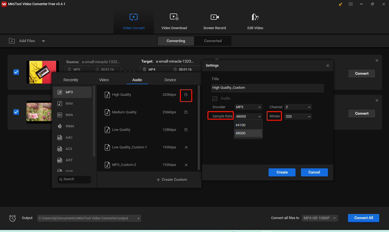
Task: Click the format Search field
Action: click(74, 179)
